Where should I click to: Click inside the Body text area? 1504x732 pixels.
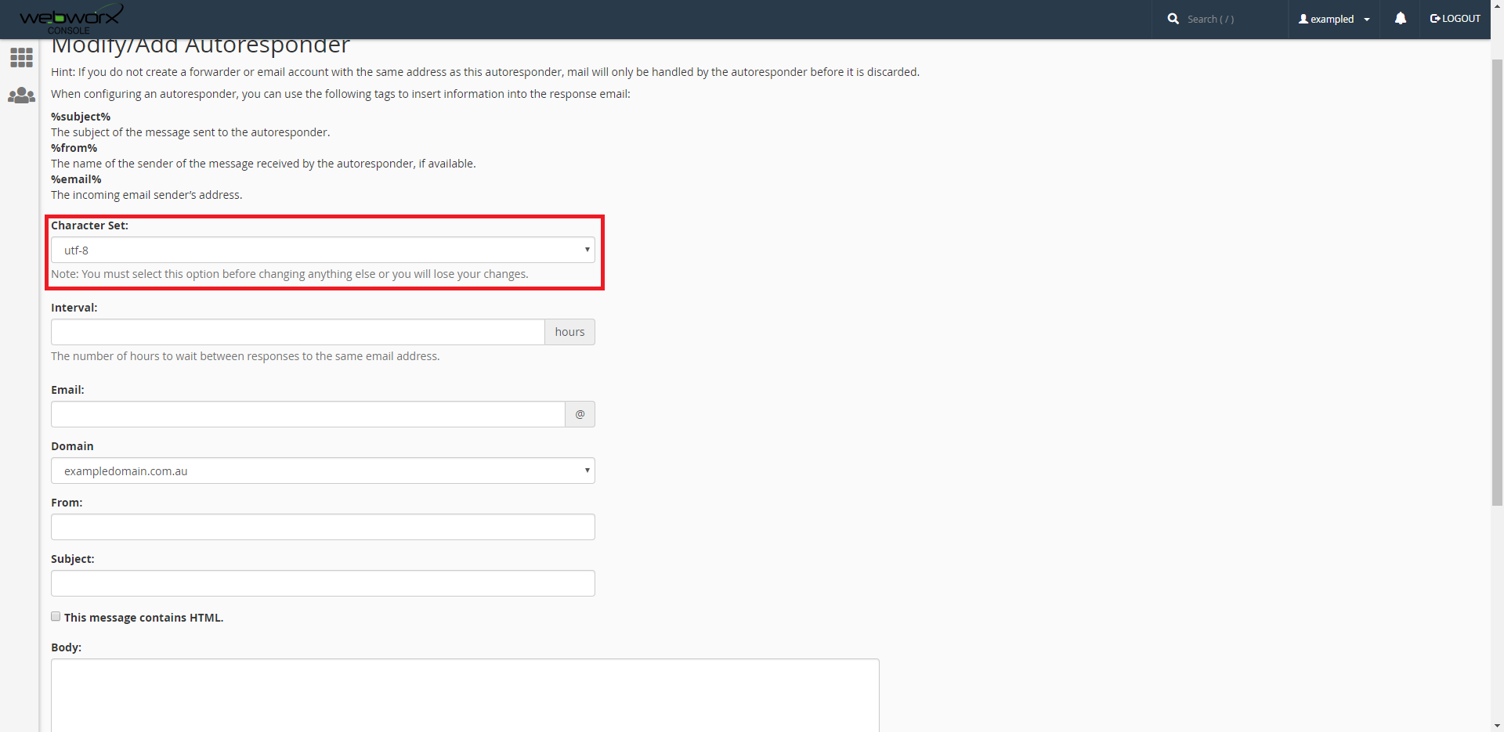(465, 694)
